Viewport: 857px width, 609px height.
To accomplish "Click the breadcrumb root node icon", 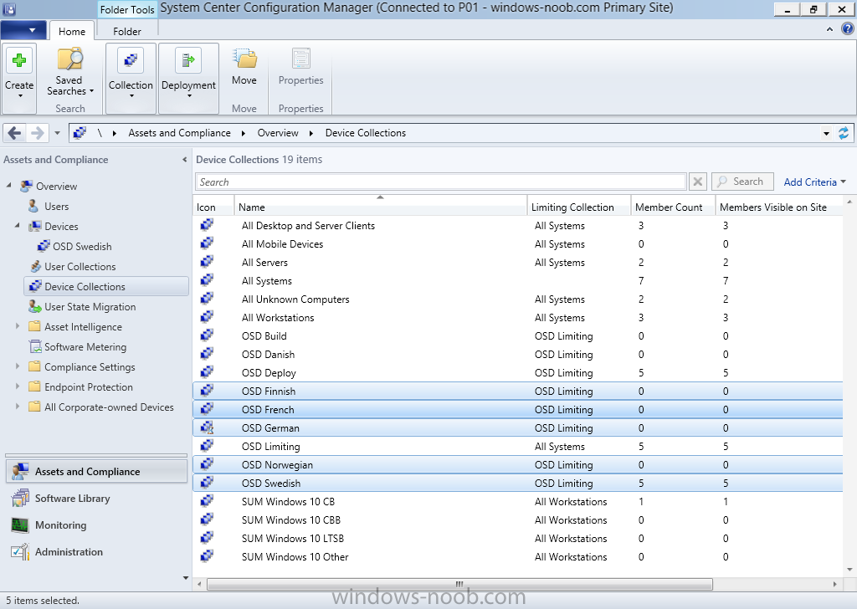I will point(80,133).
